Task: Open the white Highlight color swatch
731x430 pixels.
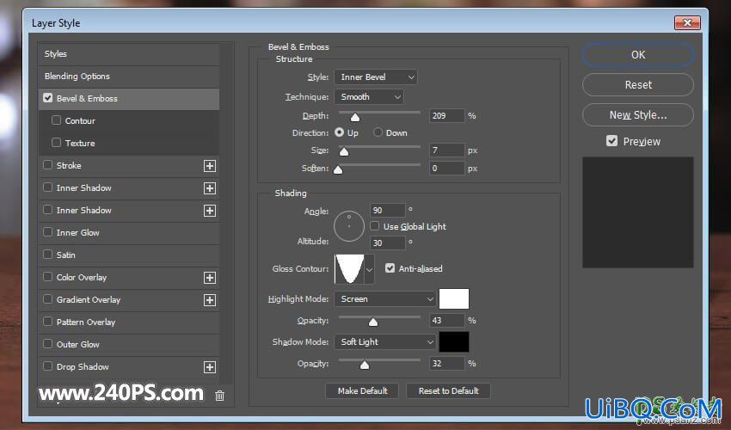Action: (x=453, y=299)
